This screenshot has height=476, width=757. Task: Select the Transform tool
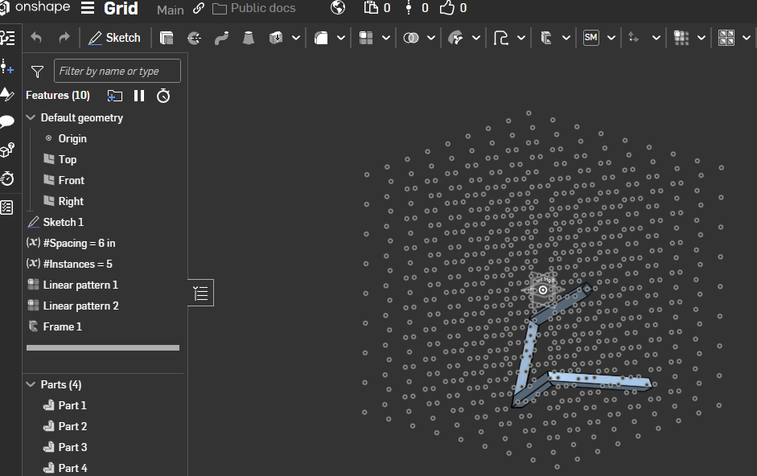[633, 38]
